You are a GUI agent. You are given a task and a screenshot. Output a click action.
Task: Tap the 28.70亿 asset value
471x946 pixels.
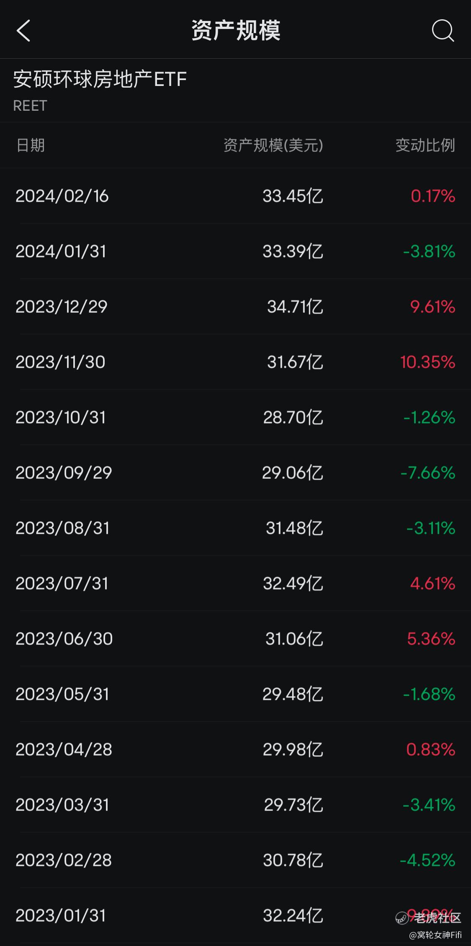(x=293, y=417)
